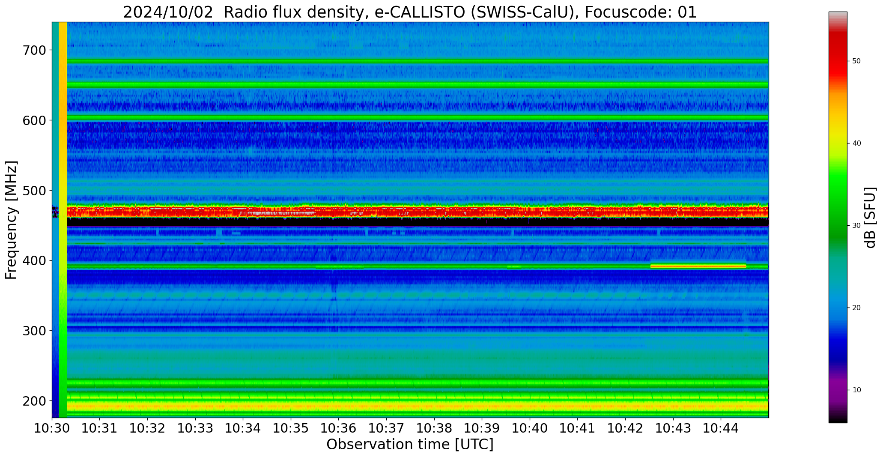Click the colorbar tick label 20
Image resolution: width=883 pixels, height=457 pixels.
[x=856, y=308]
